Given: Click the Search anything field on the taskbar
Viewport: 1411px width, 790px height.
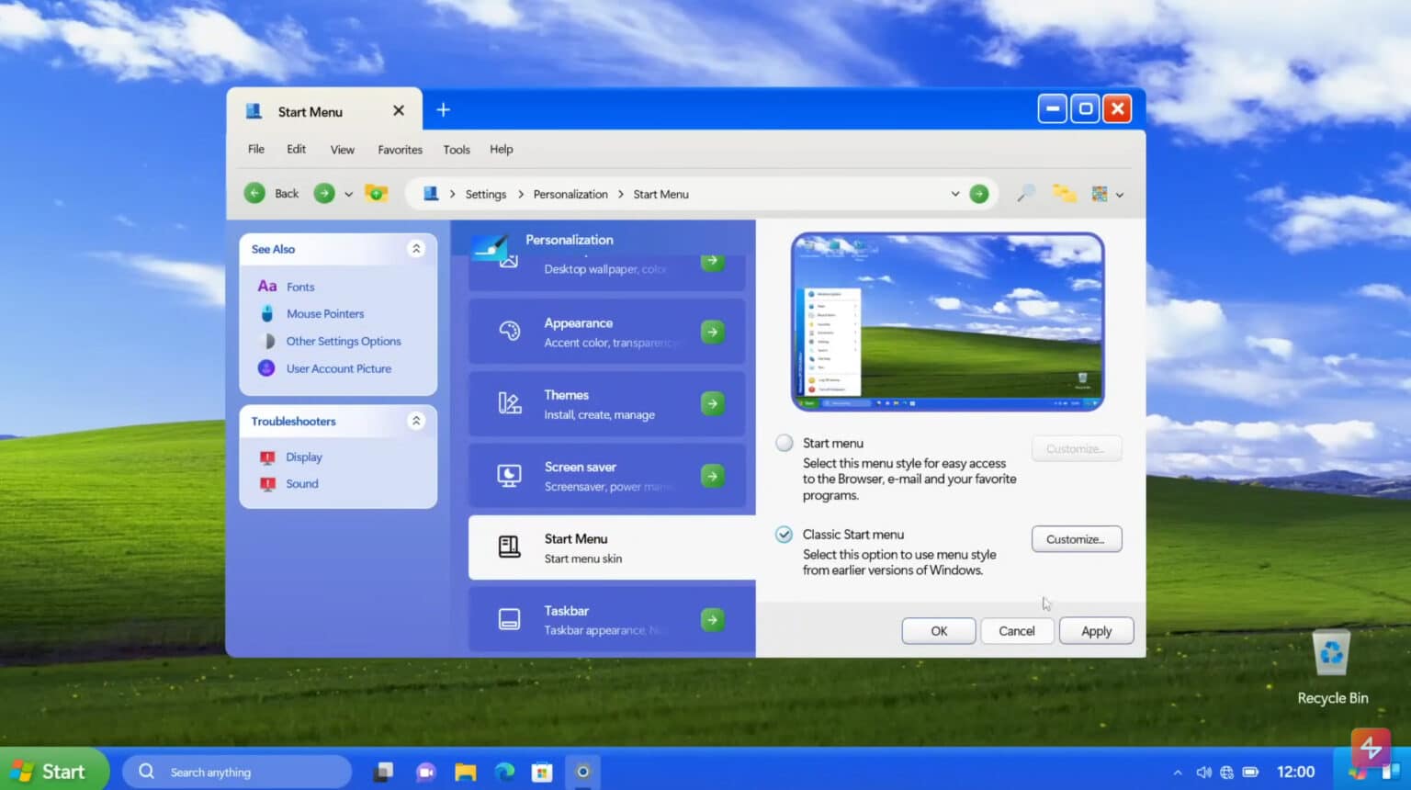Looking at the screenshot, I should click(239, 772).
